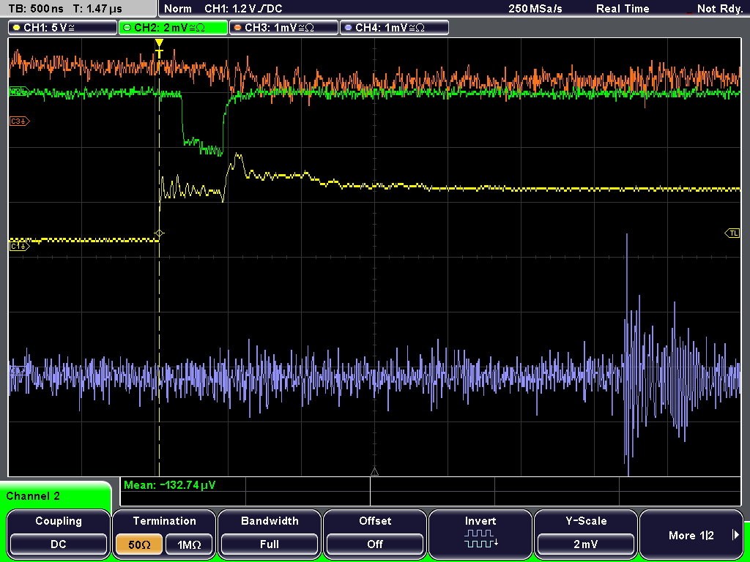Open the Coupling DC setting
The image size is (750, 562).
[59, 533]
